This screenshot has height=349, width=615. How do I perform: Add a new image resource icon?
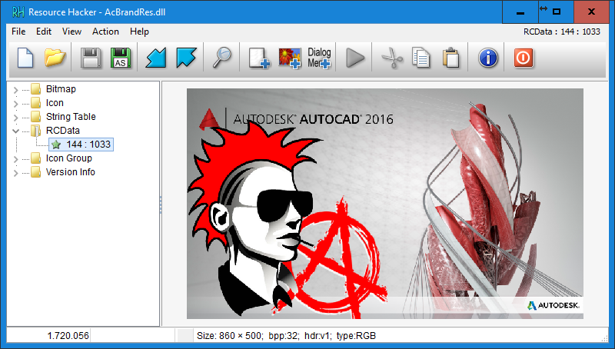point(290,58)
